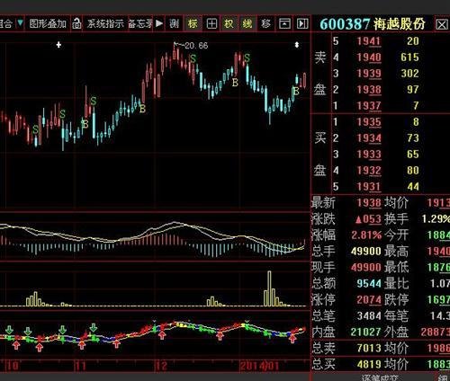Click the tallest yellow volume bar
Viewport: 450px width, 381px height.
pyautogui.click(x=269, y=288)
